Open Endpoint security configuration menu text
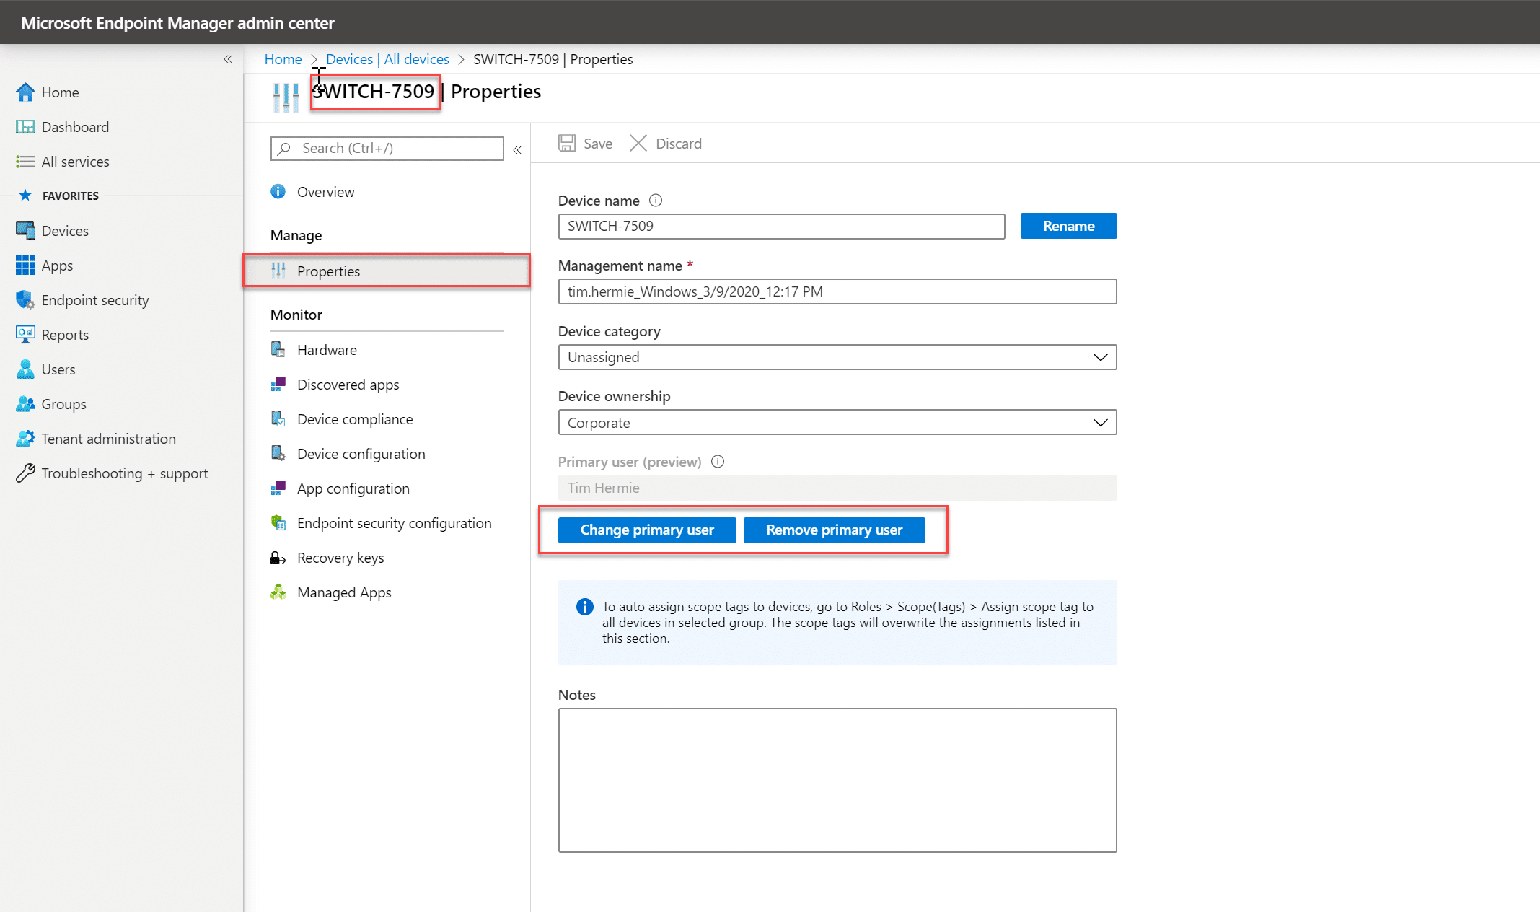The image size is (1540, 912). coord(395,523)
